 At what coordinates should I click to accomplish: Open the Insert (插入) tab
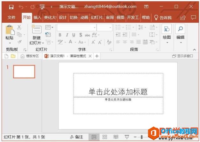(x=37, y=18)
